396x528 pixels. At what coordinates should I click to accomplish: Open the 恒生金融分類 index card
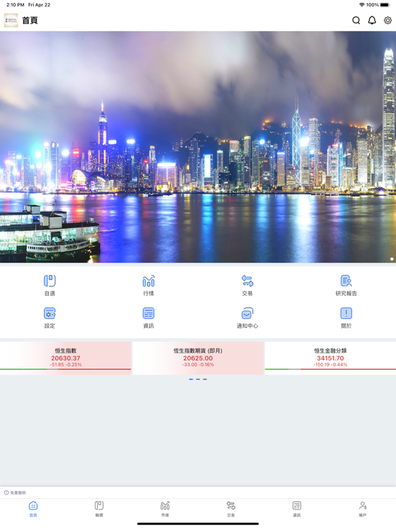tap(330, 358)
